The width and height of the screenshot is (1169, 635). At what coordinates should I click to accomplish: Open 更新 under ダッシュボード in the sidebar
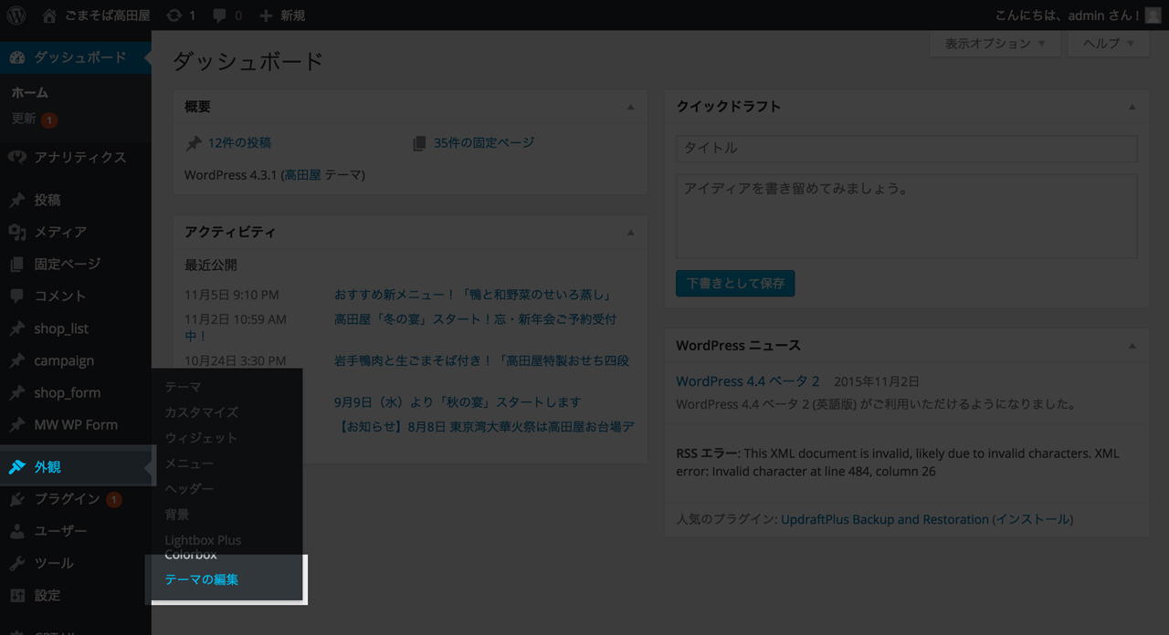(x=24, y=119)
